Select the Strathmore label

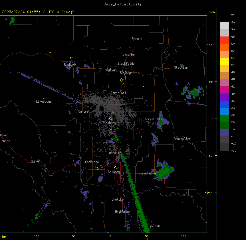coord(147,173)
